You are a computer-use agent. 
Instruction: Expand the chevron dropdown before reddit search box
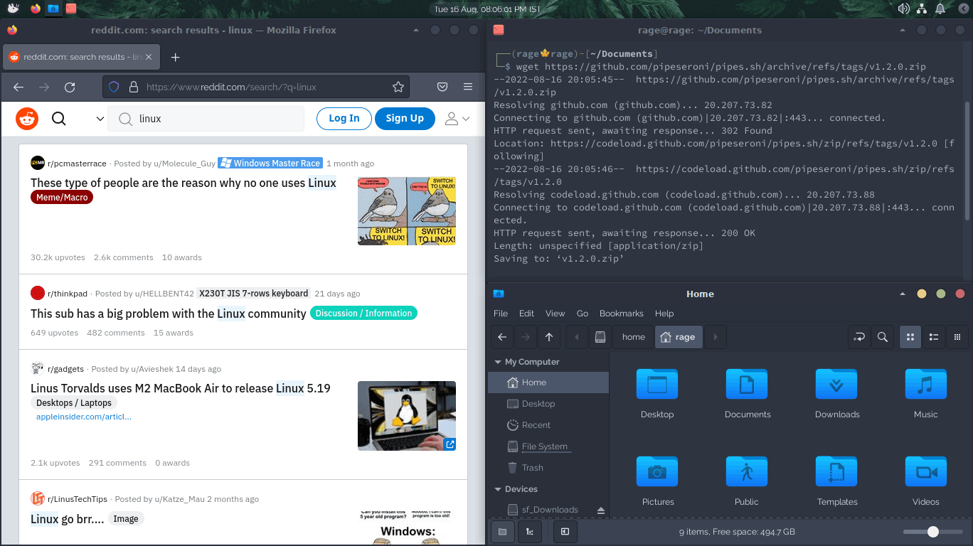point(100,119)
